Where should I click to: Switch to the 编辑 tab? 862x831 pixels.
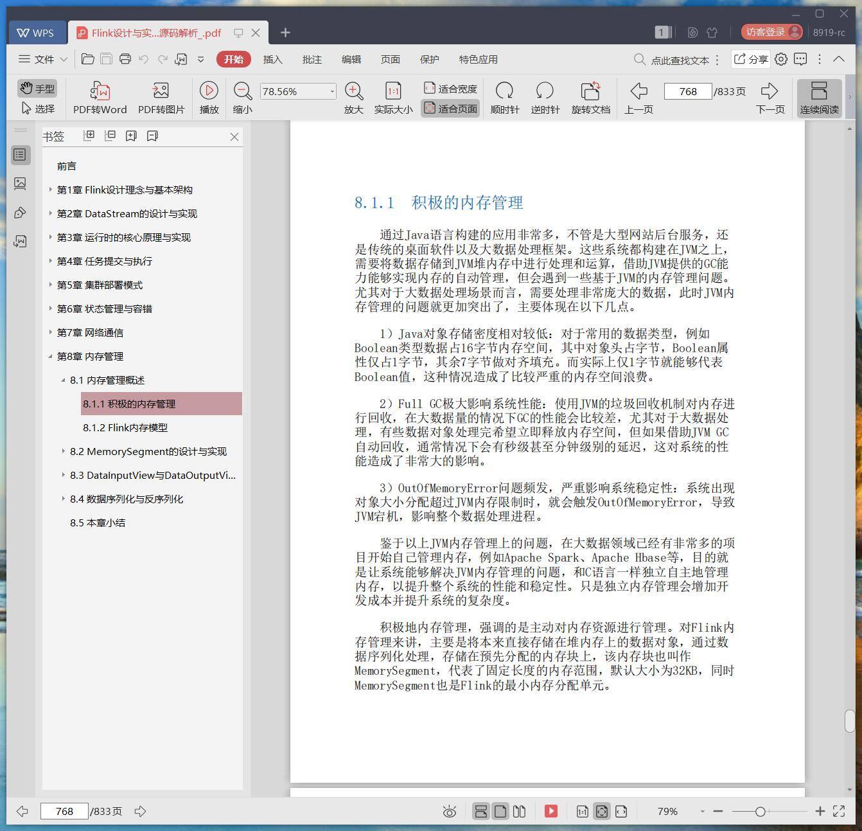(351, 59)
